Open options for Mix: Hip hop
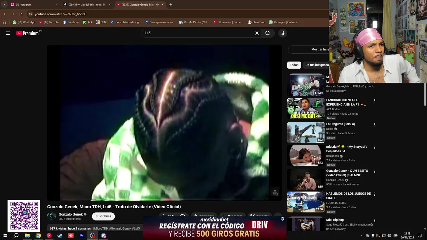This screenshot has width=427, height=240. click(x=375, y=221)
